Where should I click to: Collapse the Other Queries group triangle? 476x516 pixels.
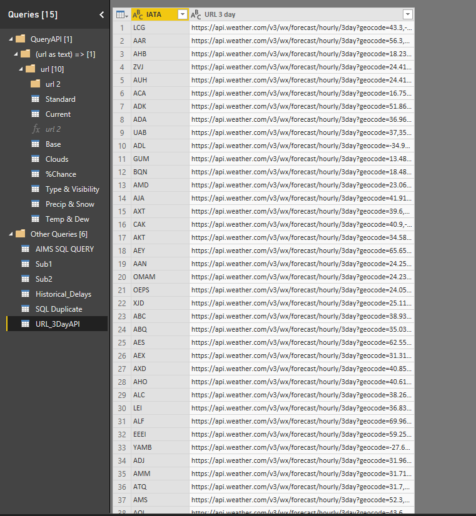pyautogui.click(x=11, y=234)
